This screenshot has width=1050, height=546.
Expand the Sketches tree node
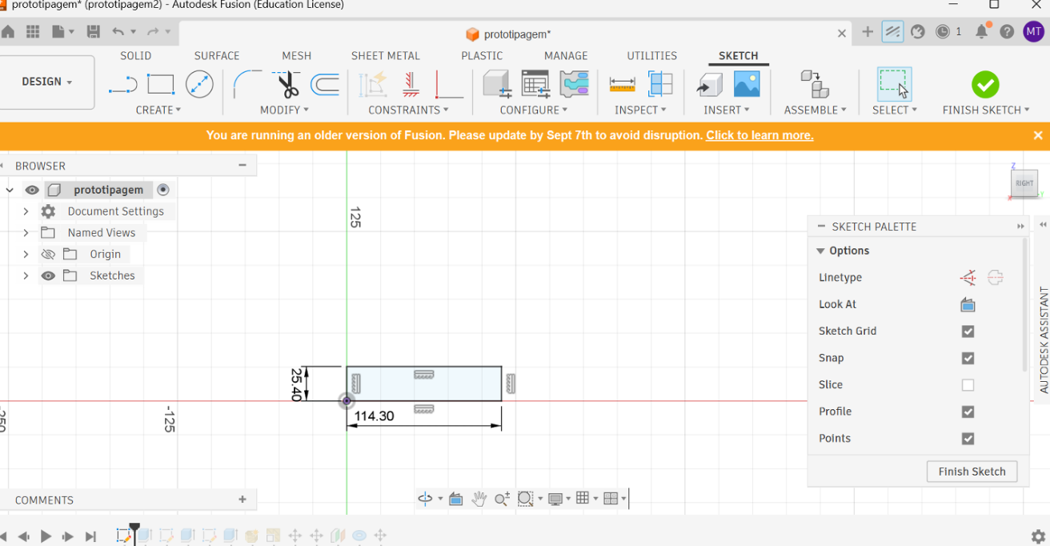pyautogui.click(x=26, y=275)
